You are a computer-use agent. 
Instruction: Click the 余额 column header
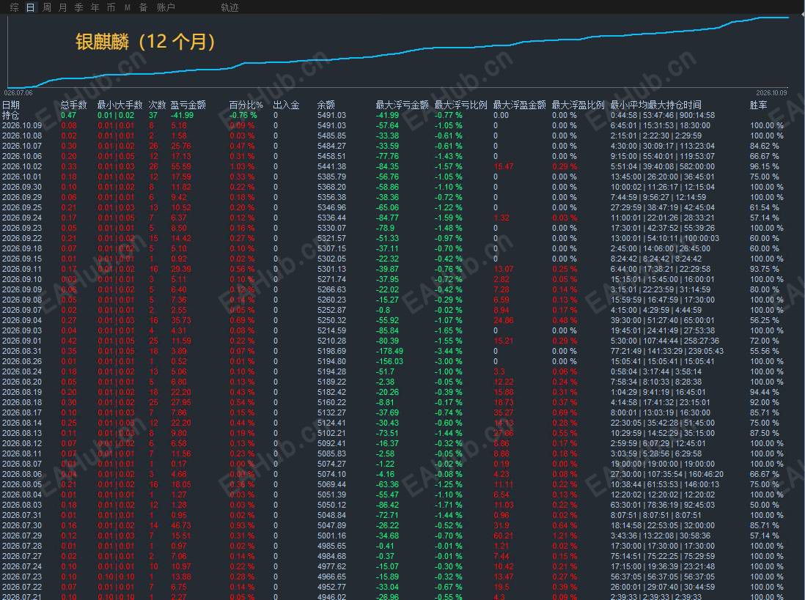click(326, 105)
